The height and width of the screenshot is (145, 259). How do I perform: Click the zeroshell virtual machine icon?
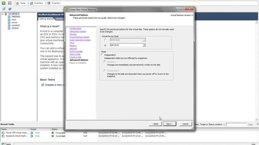tap(9, 25)
